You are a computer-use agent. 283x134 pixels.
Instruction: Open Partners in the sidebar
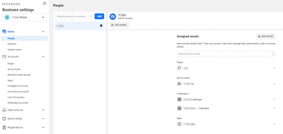coord(12,44)
